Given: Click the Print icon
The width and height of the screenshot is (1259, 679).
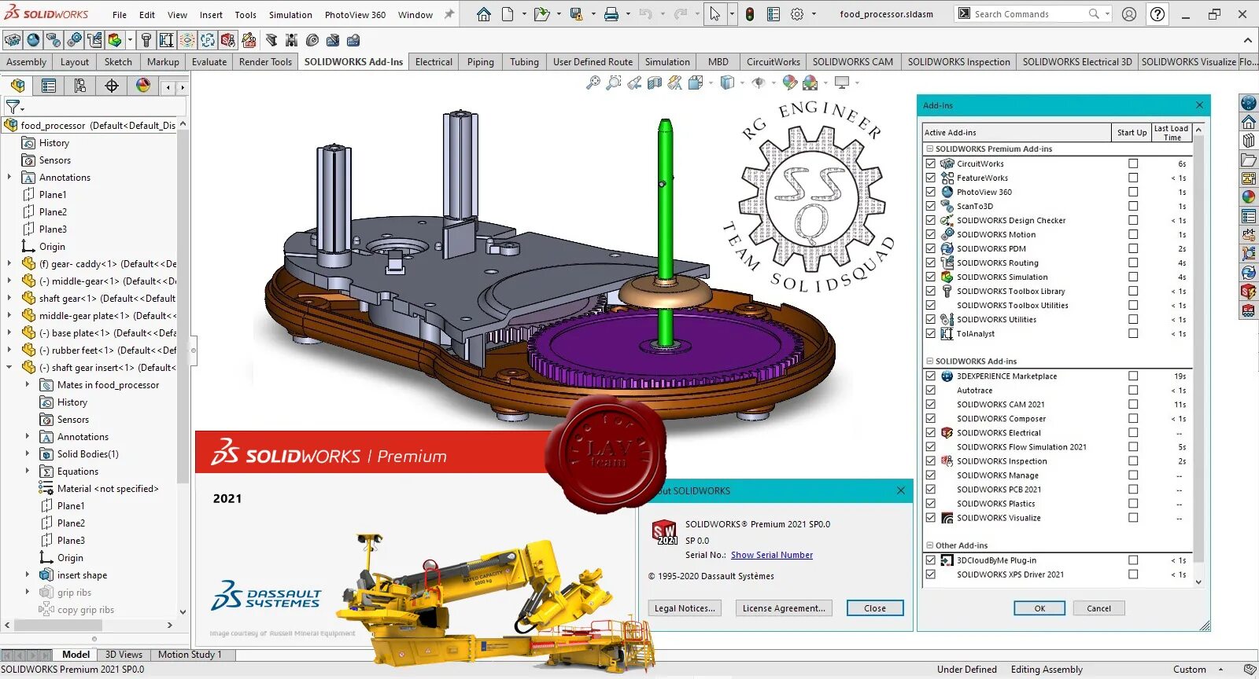Looking at the screenshot, I should 611,14.
